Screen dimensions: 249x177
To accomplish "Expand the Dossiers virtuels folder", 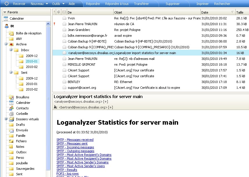I will [6, 119].
